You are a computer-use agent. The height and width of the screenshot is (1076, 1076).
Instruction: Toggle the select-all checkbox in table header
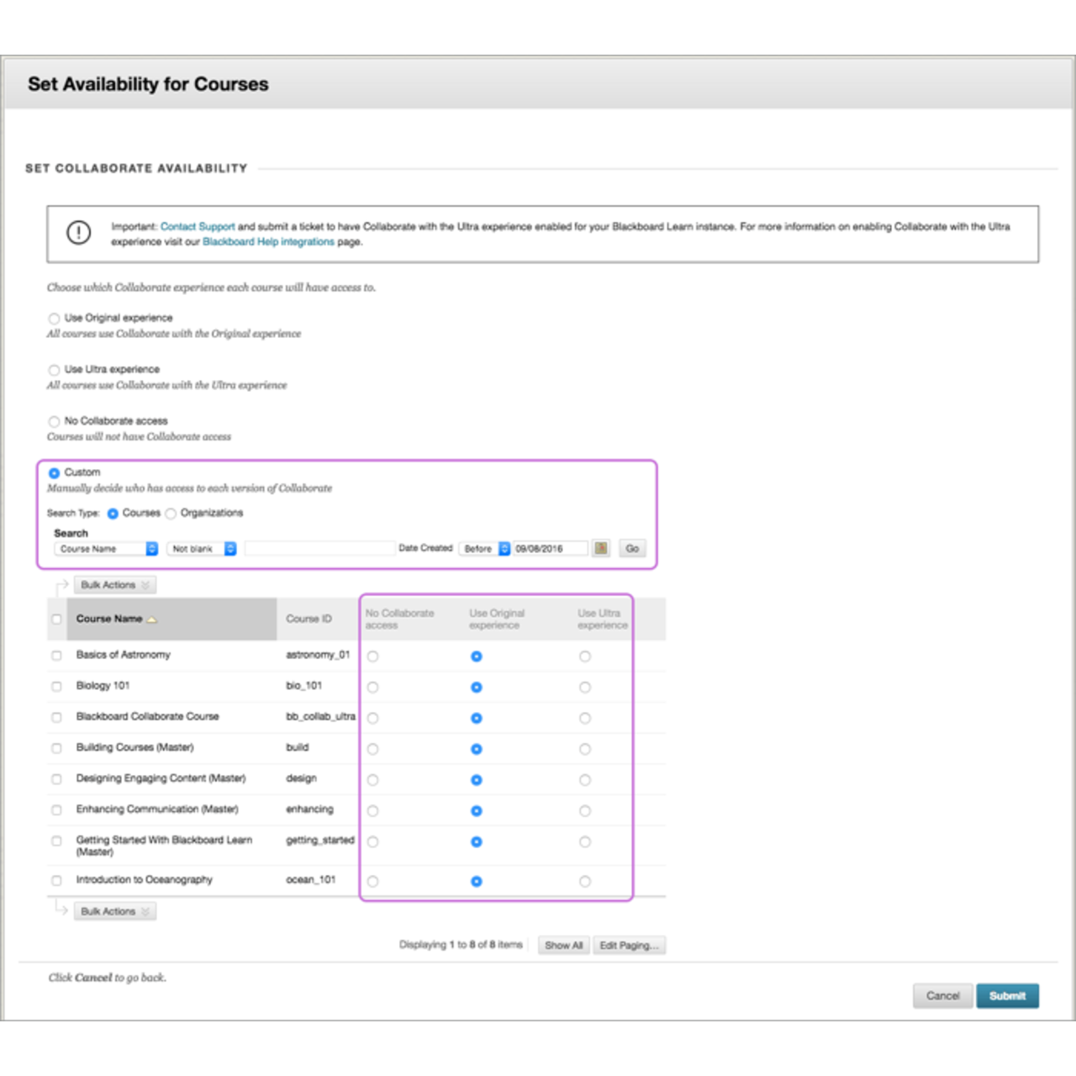[56, 619]
